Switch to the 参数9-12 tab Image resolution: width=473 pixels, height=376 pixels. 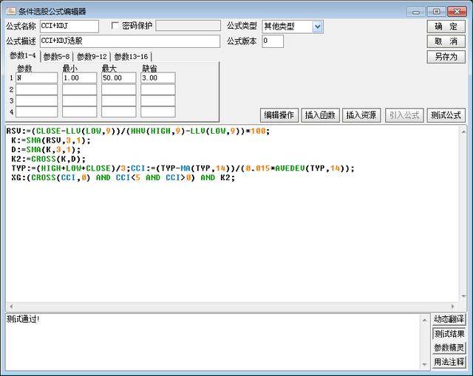92,56
